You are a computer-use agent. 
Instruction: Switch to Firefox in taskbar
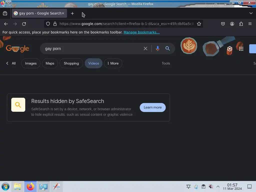coord(30,186)
